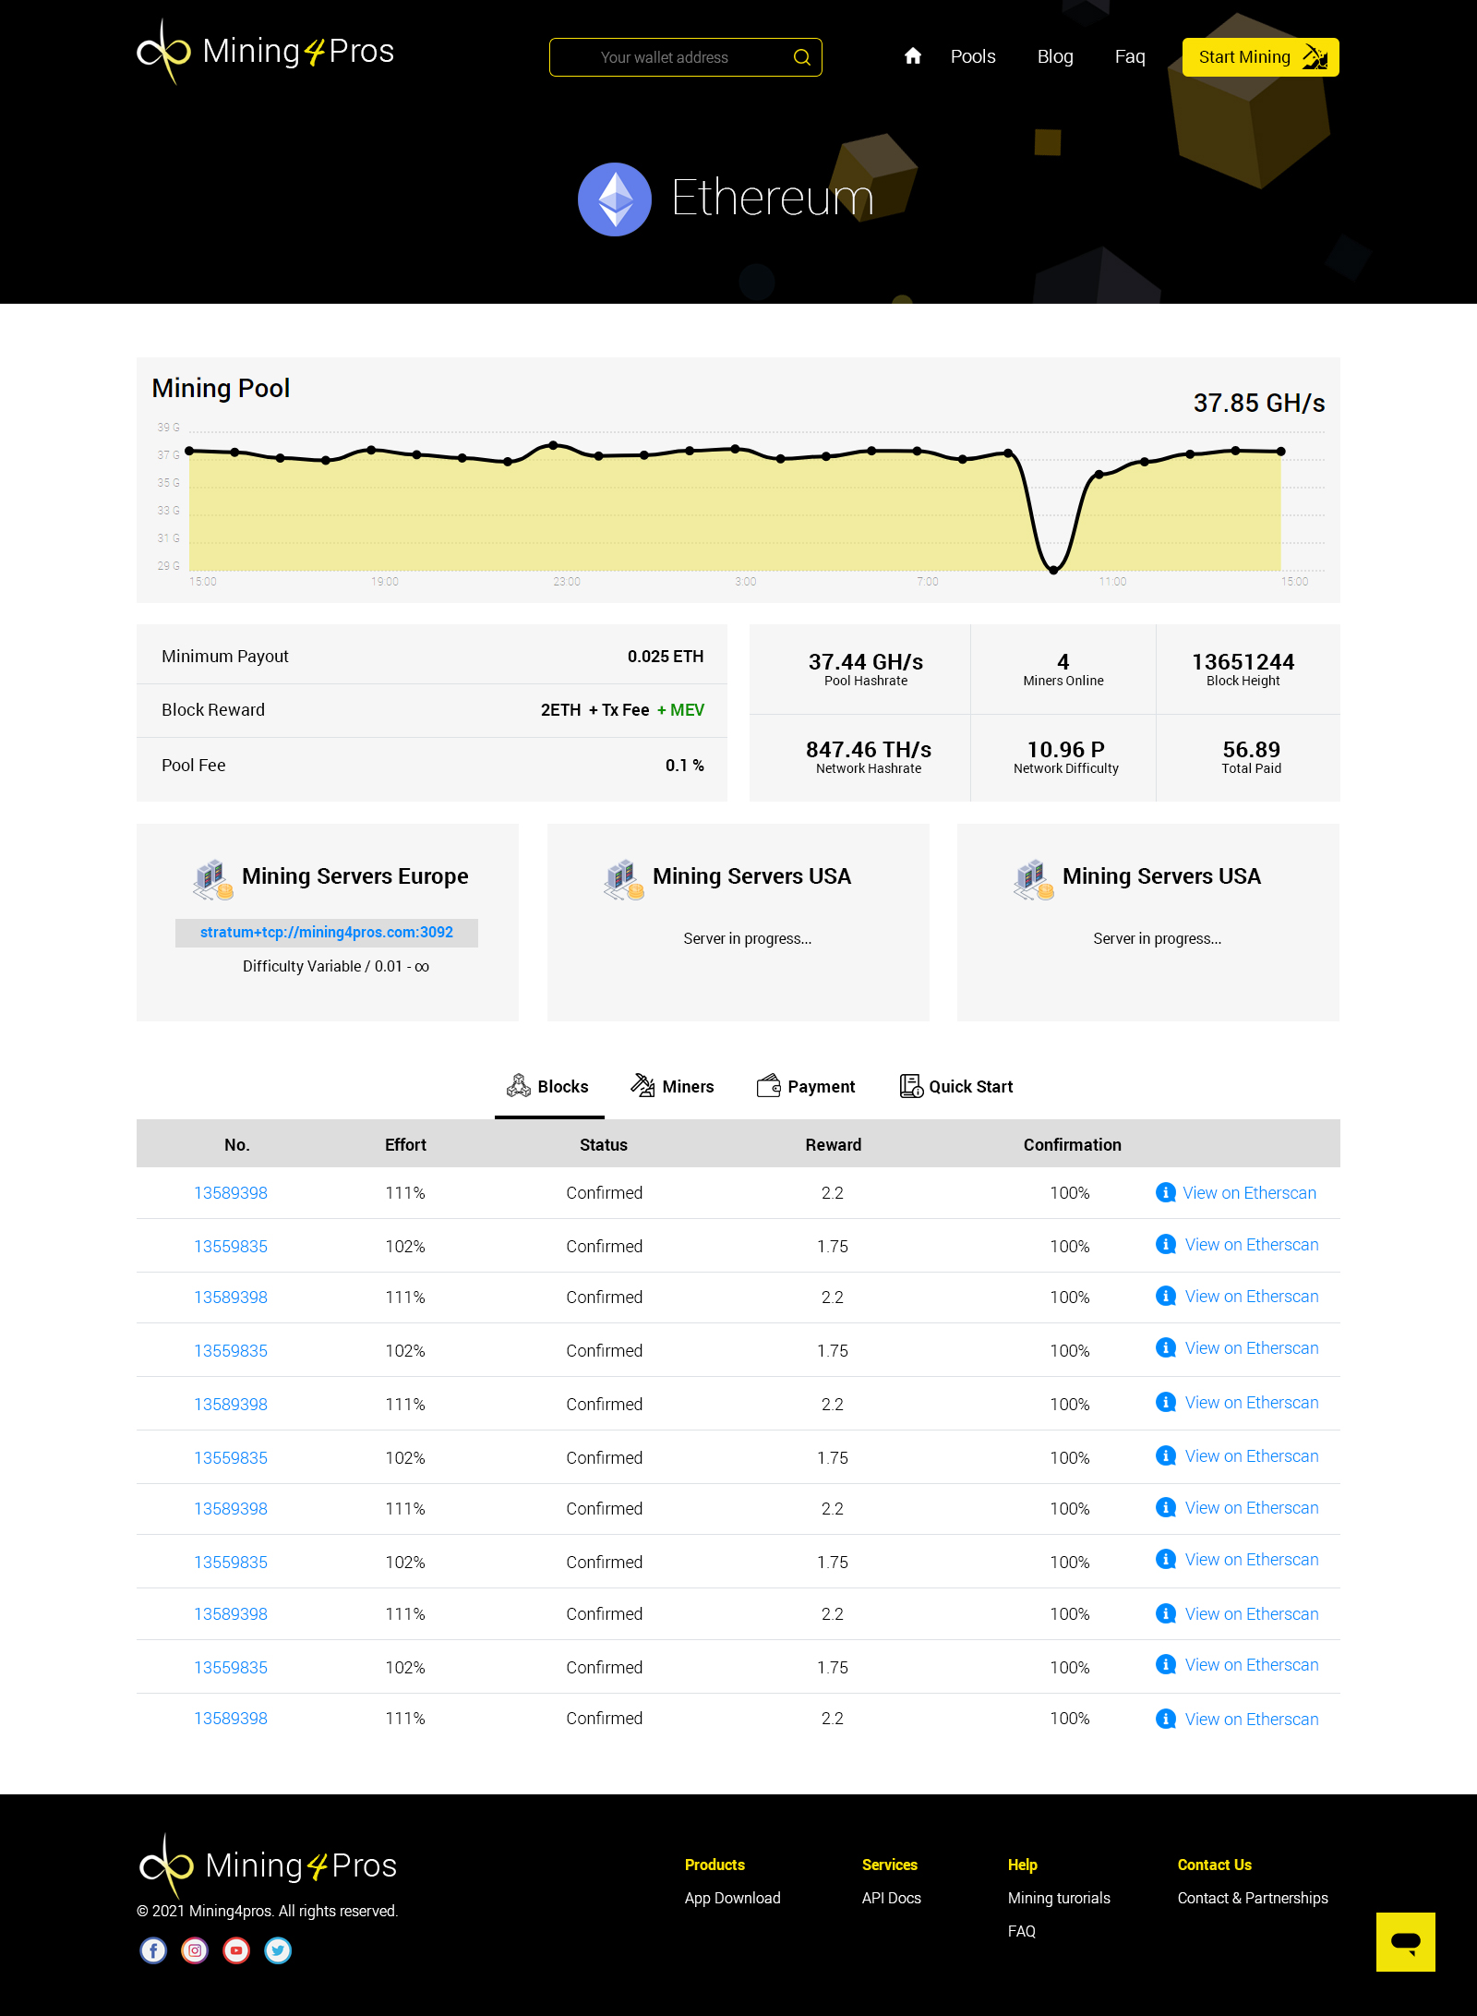This screenshot has height=2016, width=1477.
Task: Click the Quick Start document icon
Action: [911, 1086]
